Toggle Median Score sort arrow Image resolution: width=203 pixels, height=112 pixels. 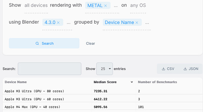132,82
